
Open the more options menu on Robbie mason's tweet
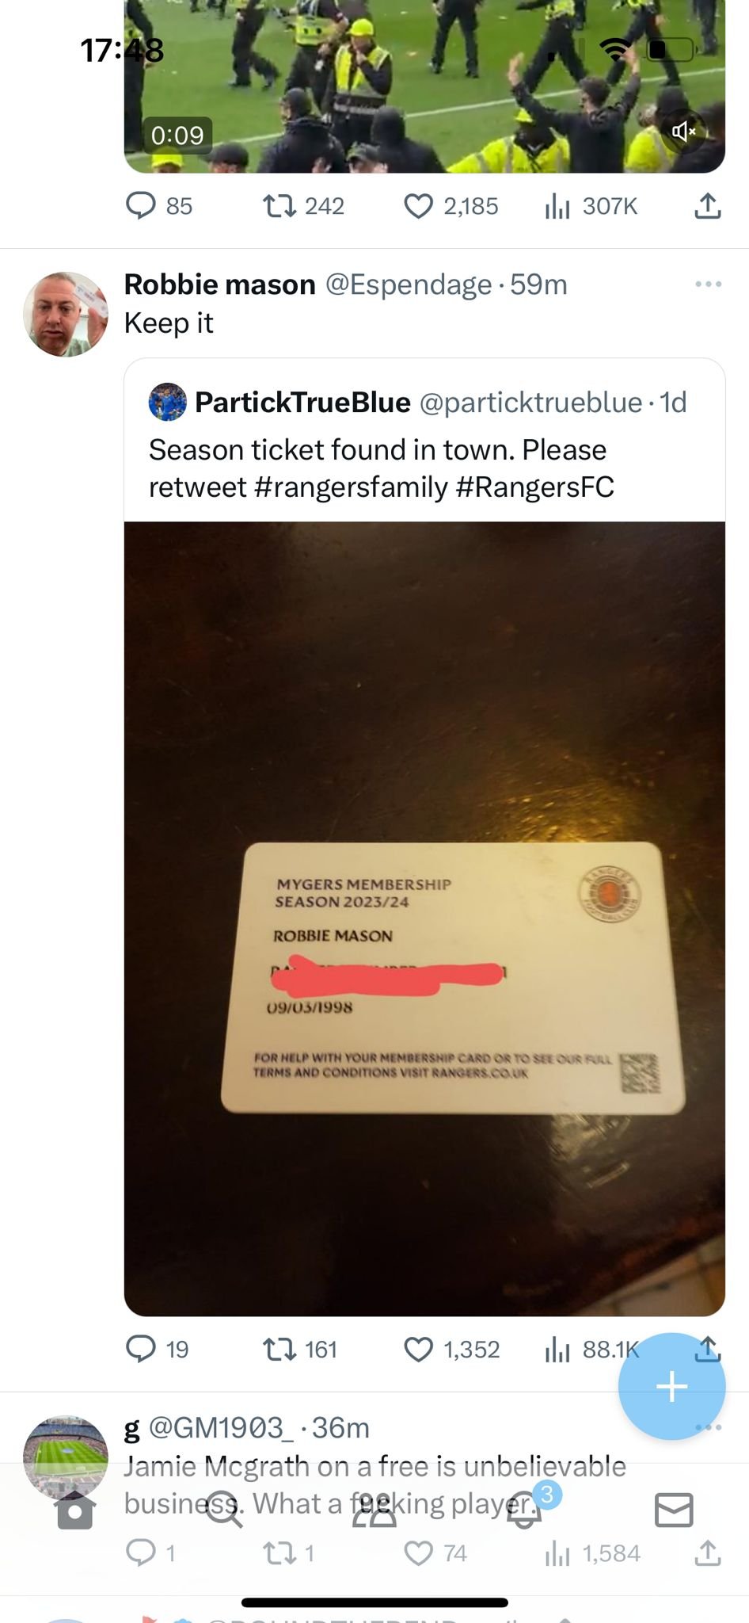point(708,284)
